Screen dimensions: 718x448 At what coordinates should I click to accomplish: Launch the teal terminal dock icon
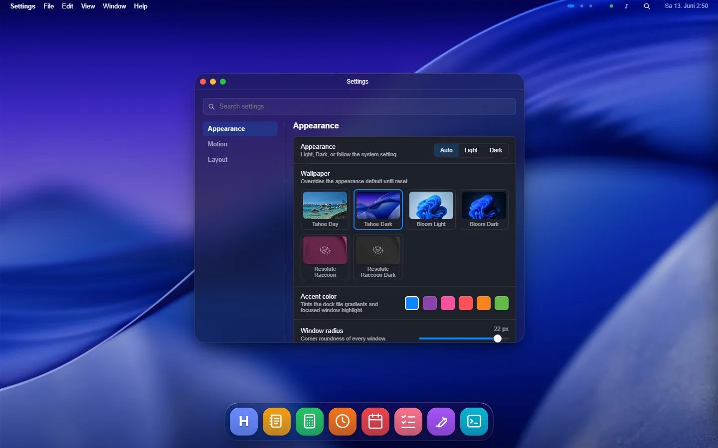point(474,422)
